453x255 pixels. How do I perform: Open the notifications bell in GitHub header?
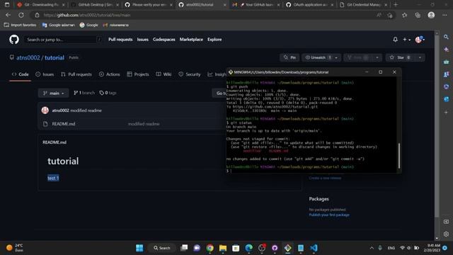pos(395,40)
